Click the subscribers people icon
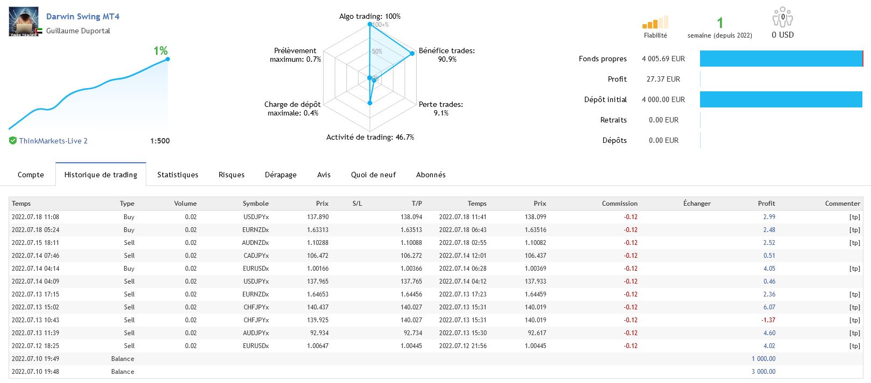The height and width of the screenshot is (383, 871). (x=782, y=18)
